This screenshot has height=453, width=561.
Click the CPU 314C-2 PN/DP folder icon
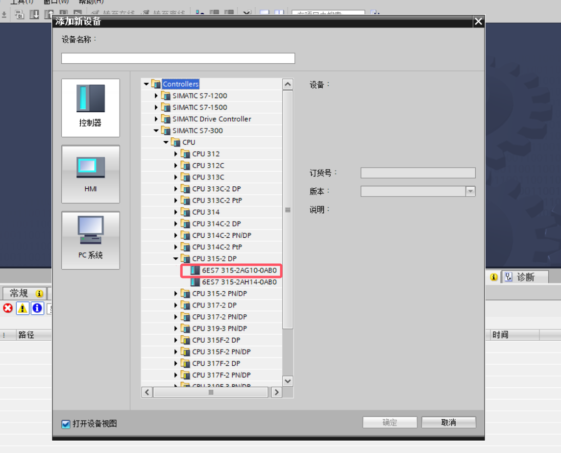point(185,235)
